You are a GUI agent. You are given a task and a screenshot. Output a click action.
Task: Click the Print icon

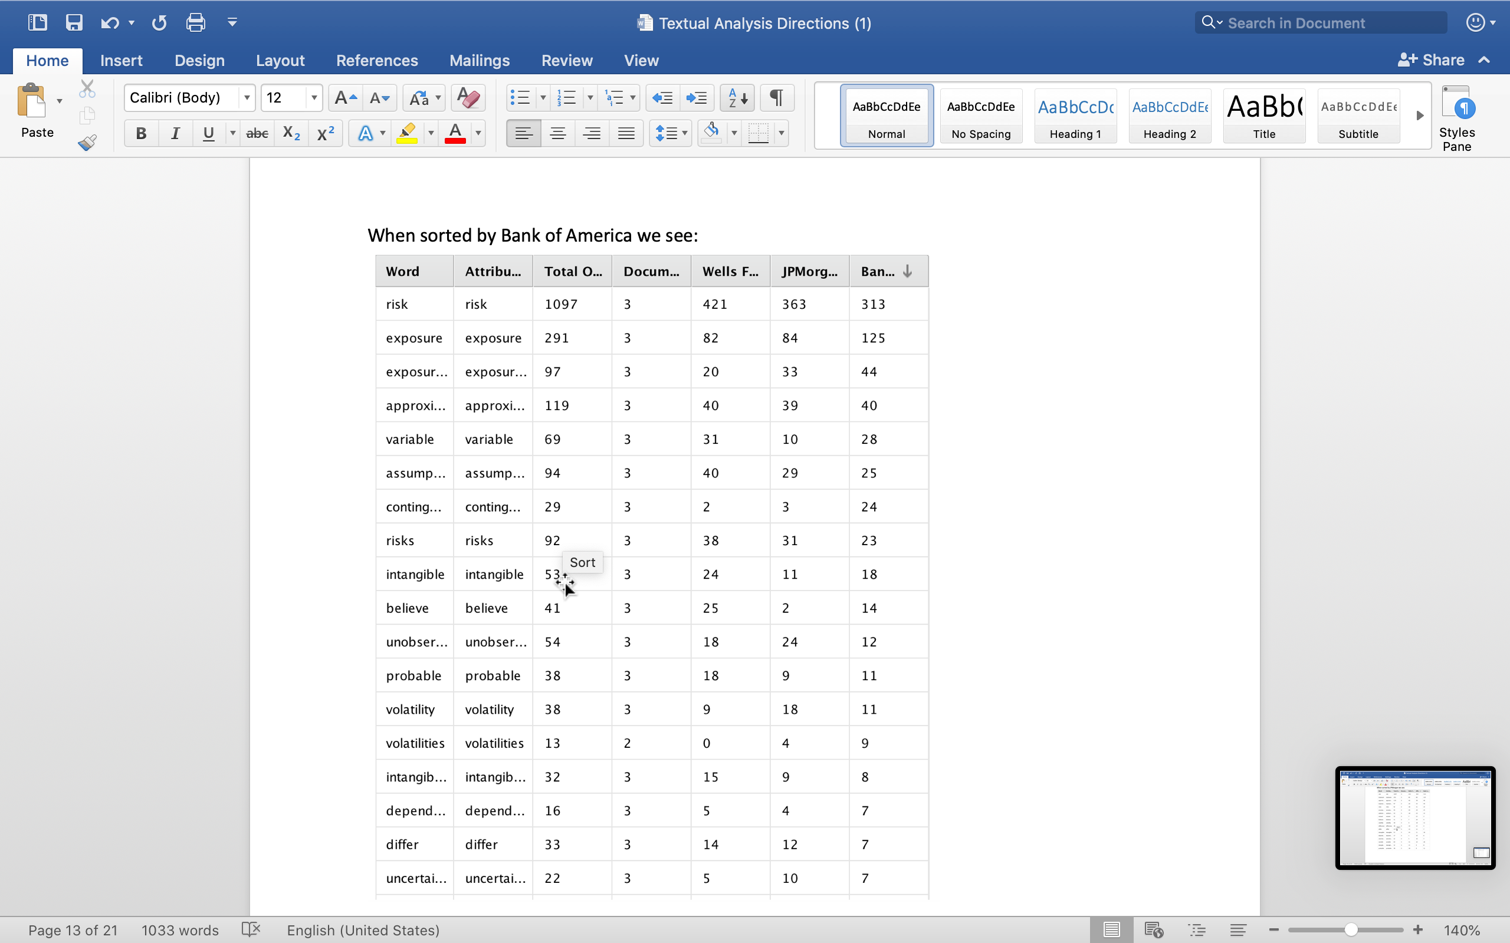click(195, 22)
